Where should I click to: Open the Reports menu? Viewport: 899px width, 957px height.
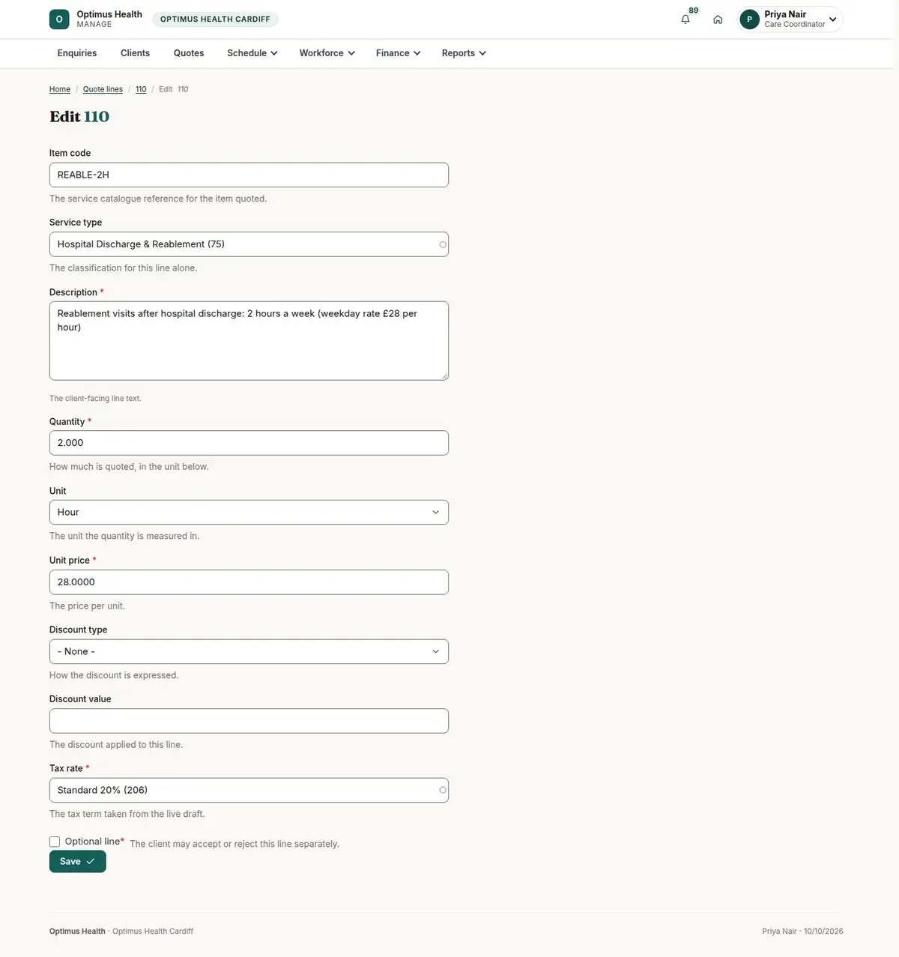[x=464, y=53]
